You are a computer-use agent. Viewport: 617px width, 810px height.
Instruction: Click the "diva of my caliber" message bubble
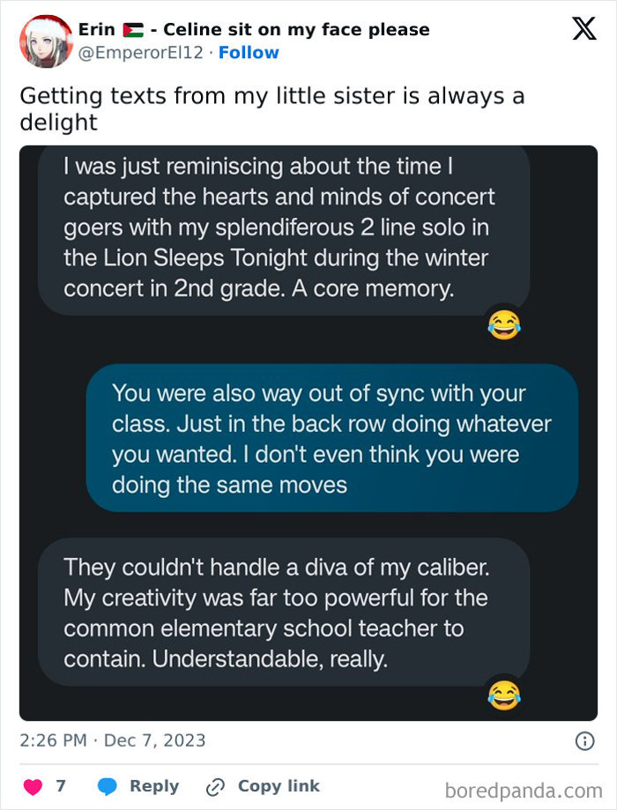[x=282, y=613]
